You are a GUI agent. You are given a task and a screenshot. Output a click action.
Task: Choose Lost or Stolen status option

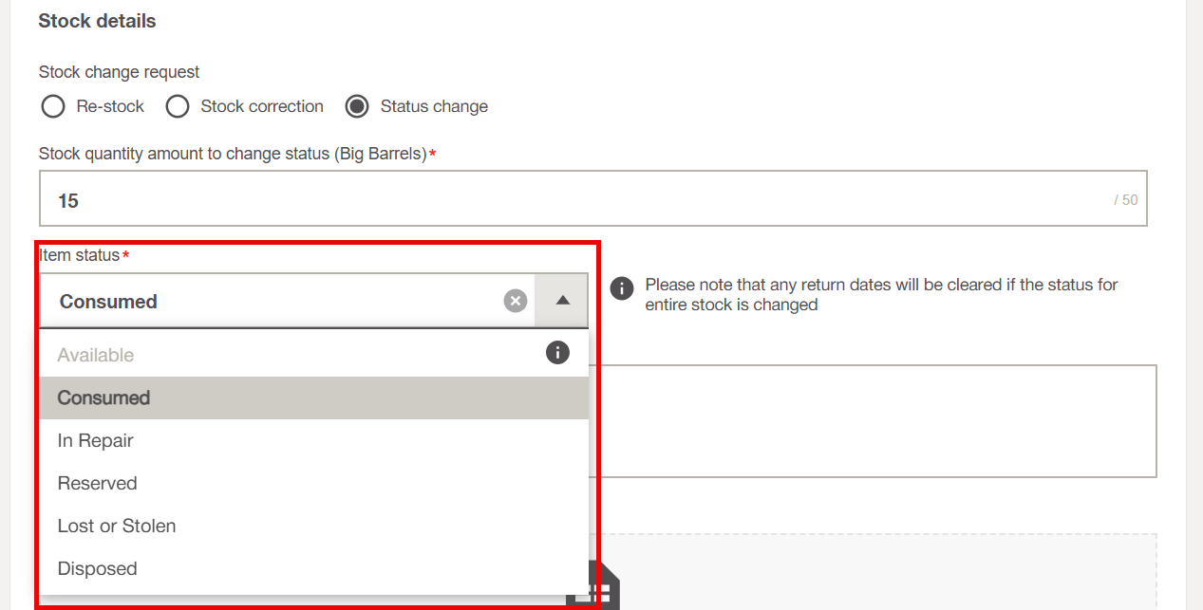[x=117, y=526]
